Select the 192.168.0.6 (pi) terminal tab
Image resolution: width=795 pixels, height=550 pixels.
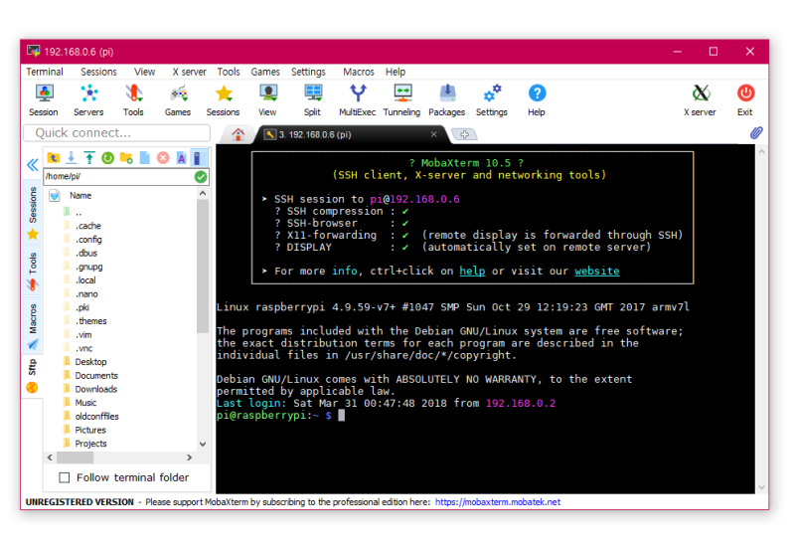tap(350, 134)
